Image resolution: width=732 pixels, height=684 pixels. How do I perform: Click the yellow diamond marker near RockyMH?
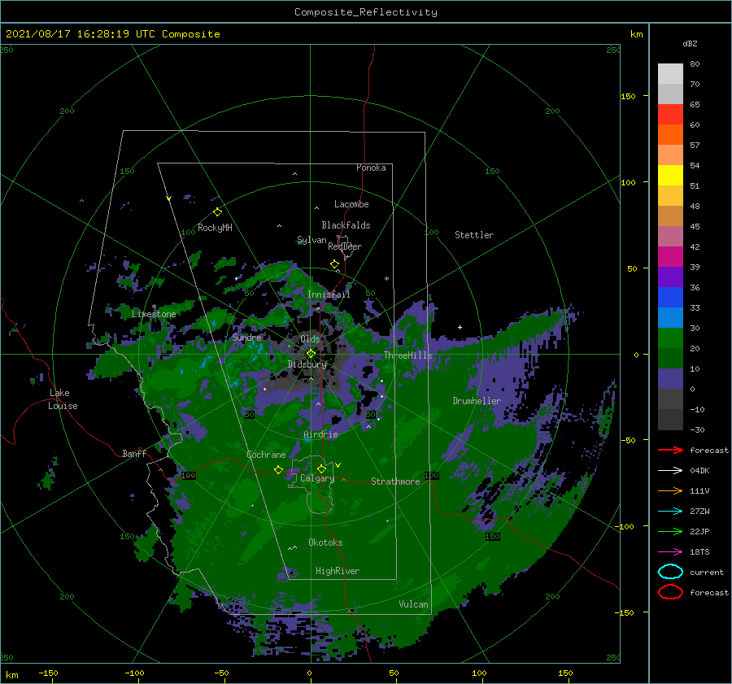[x=217, y=212]
